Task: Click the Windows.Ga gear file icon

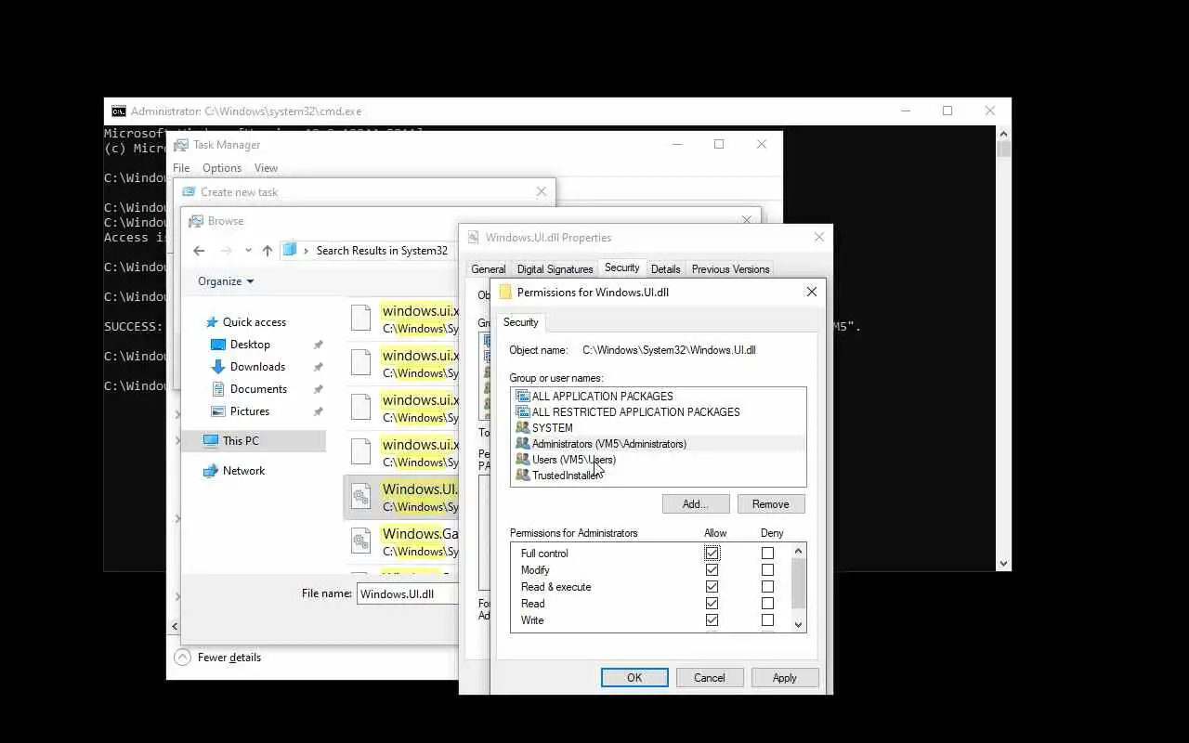Action: point(361,541)
